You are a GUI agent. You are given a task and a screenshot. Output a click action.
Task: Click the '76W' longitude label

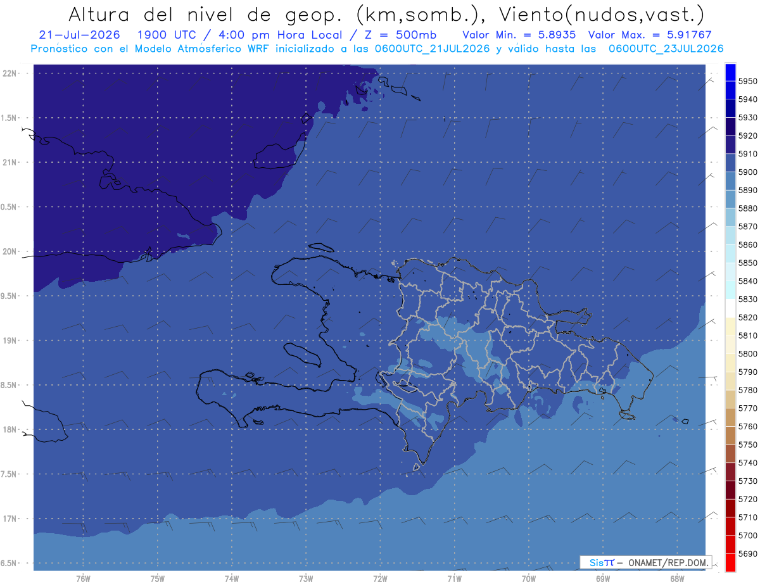tap(83, 579)
